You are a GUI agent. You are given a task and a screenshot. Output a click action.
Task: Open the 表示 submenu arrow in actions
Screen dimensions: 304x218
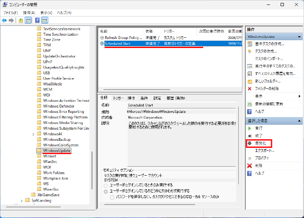tap(299, 96)
